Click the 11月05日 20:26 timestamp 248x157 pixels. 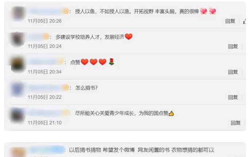44,21
